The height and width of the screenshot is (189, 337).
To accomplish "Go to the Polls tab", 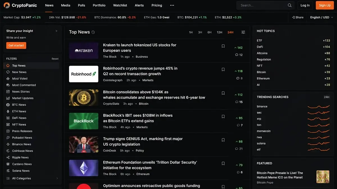I will coord(81,5).
